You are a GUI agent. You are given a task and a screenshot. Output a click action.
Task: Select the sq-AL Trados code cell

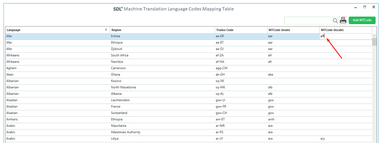point(241,94)
